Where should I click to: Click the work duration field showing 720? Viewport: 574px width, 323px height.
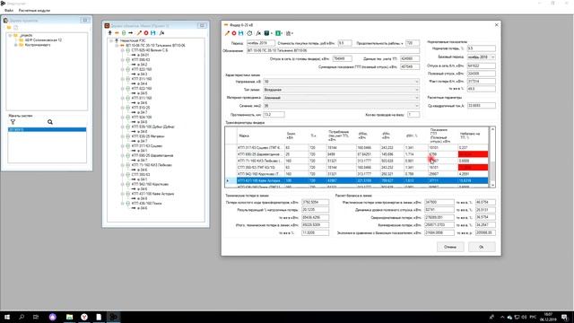413,43
